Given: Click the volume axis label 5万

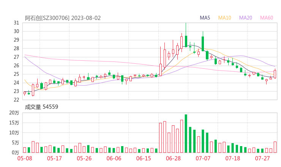Looking at the screenshot, I should [x=16, y=143].
